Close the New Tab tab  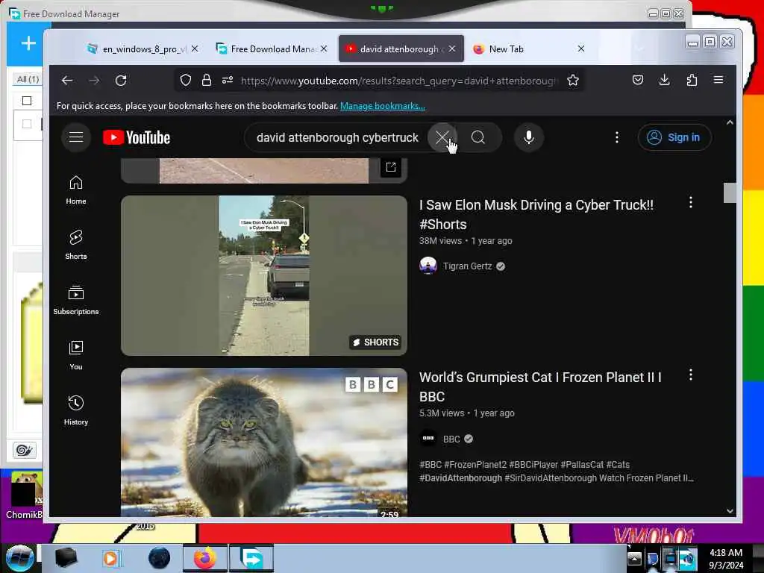580,48
